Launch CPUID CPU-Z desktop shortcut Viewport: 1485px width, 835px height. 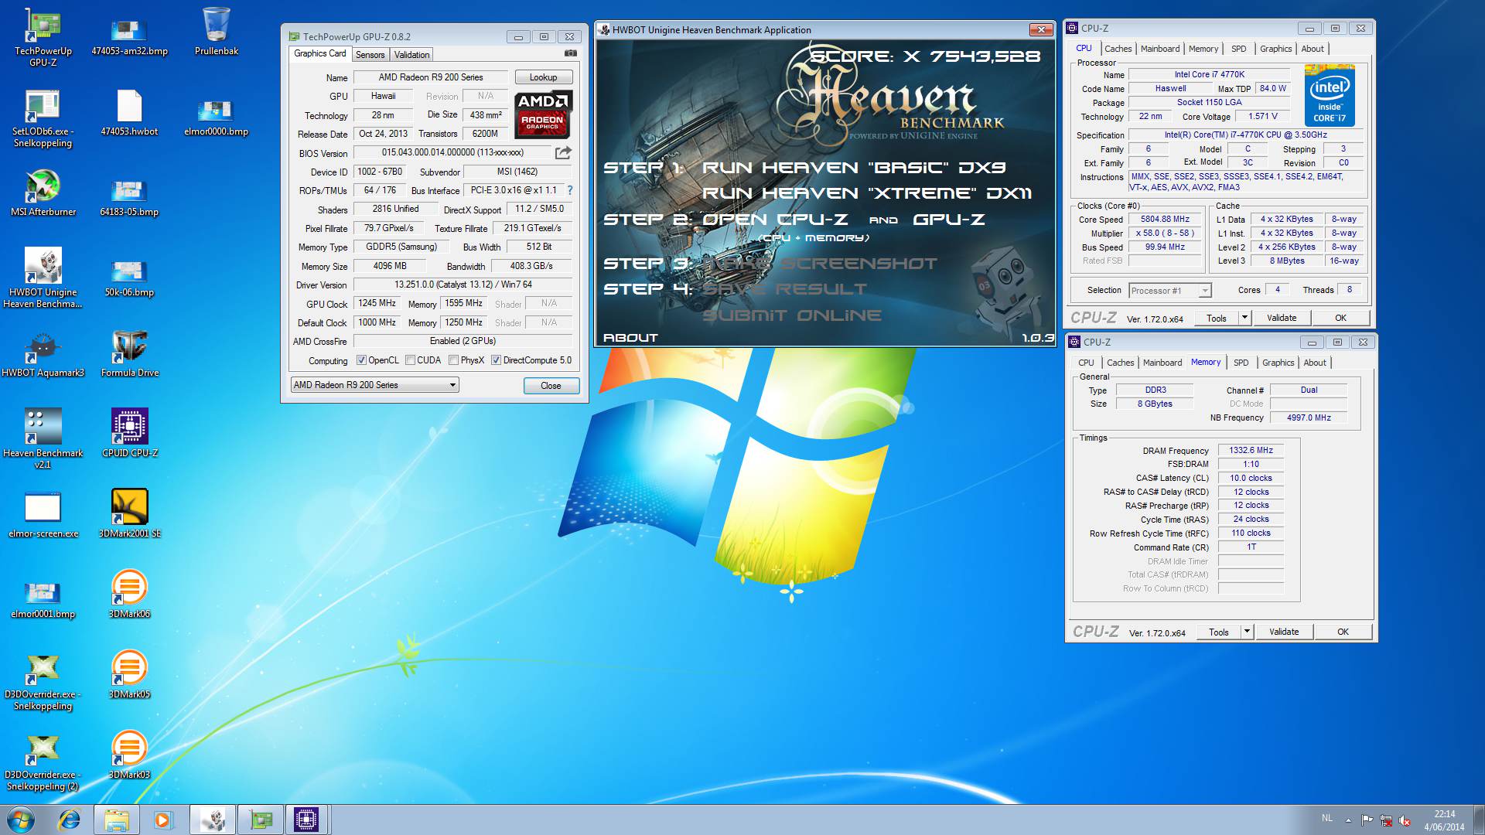pyautogui.click(x=129, y=433)
